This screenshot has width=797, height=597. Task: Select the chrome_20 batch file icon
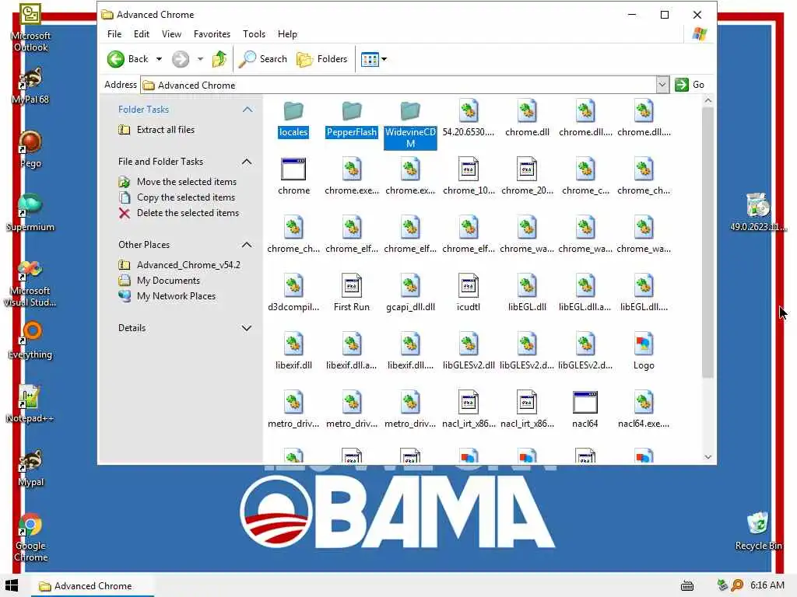click(x=527, y=169)
